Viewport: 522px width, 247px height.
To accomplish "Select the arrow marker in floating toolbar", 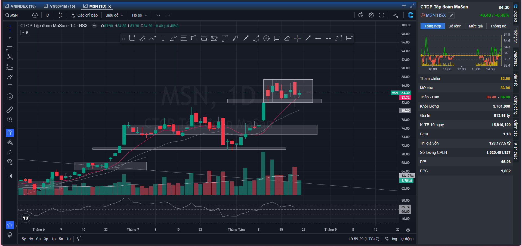I will click(235, 39).
